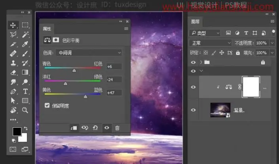Viewport: 279px width, 164px height.
Task: Filter layers by type layers
Action: 246,33
